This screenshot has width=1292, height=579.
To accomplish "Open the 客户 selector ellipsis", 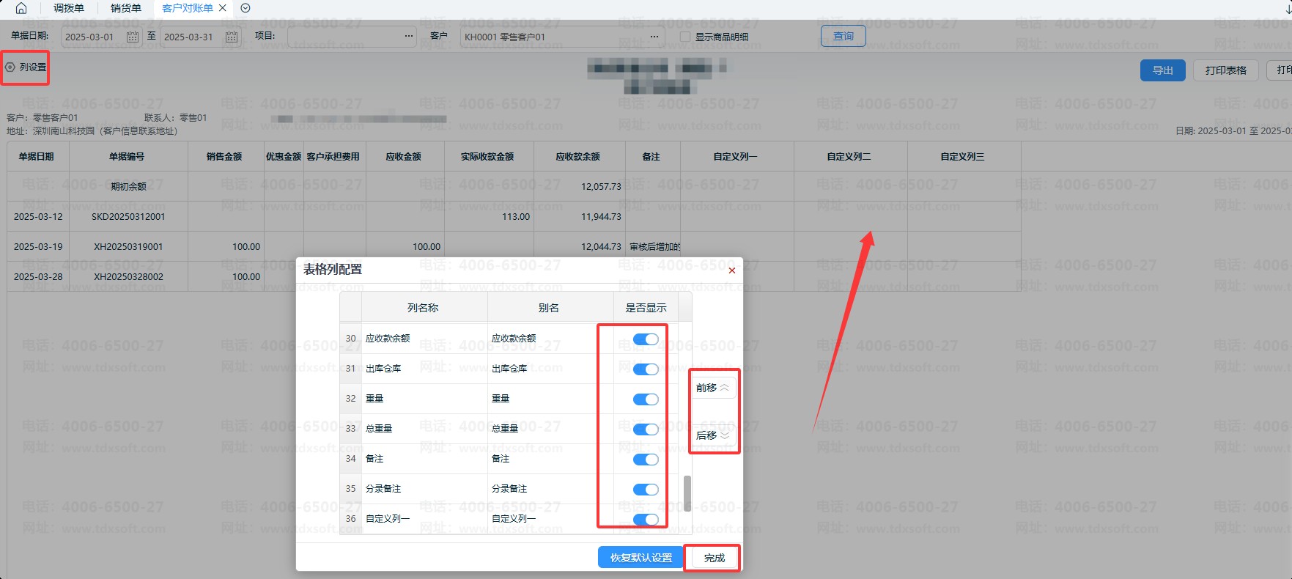I will (654, 37).
